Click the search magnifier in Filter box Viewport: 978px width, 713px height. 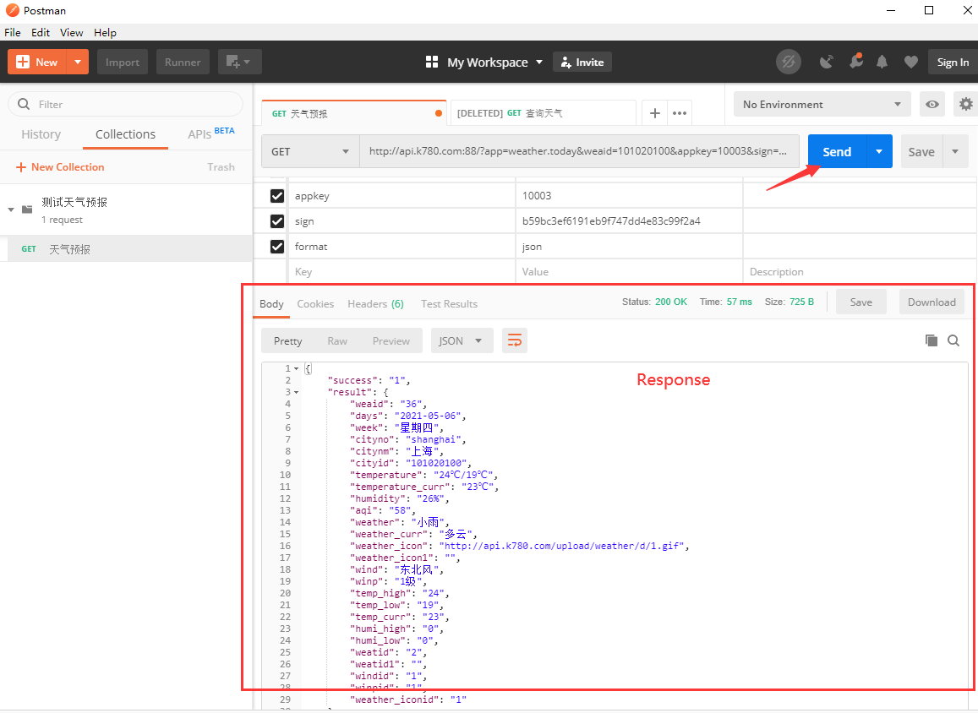[x=24, y=104]
